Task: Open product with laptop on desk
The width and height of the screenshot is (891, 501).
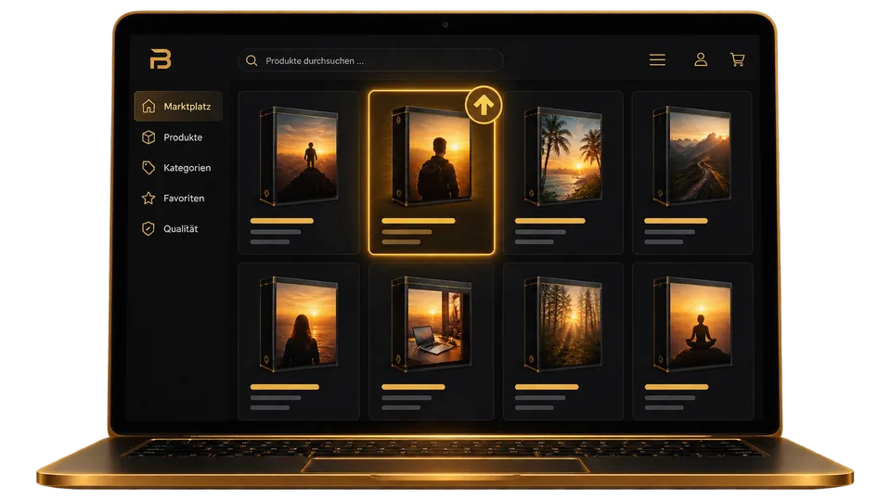Action: [x=432, y=341]
